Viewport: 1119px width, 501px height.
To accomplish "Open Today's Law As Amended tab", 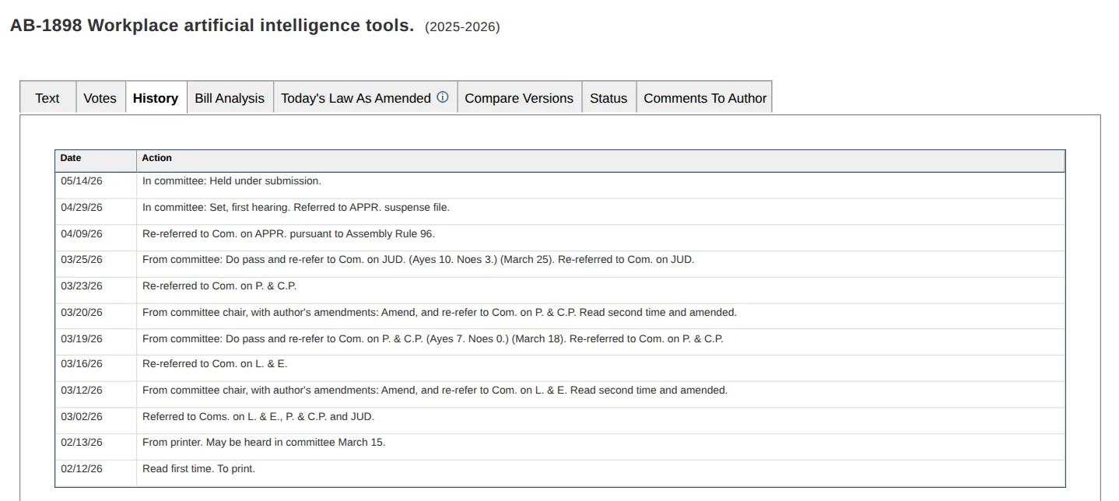I will pyautogui.click(x=356, y=98).
